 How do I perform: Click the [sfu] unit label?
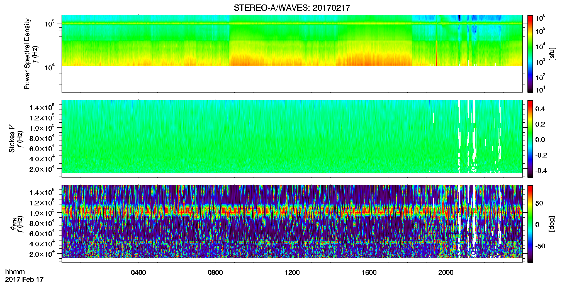pyautogui.click(x=552, y=54)
